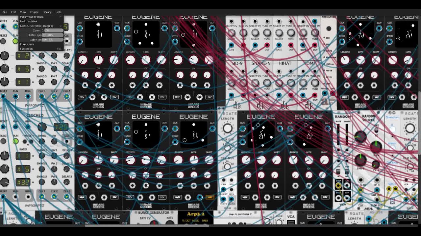This screenshot has height=236, width=421.
Task: Open the Help menu
Action: [x=58, y=12]
